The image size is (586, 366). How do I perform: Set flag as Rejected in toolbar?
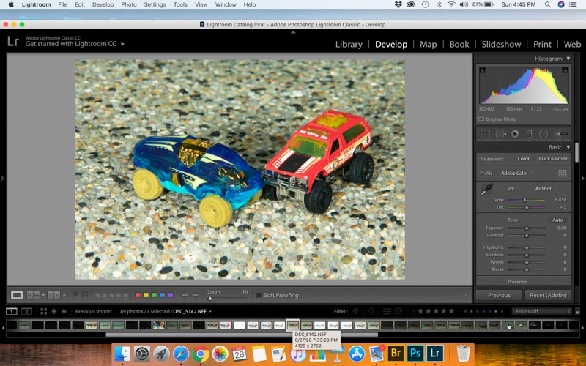click(85, 295)
